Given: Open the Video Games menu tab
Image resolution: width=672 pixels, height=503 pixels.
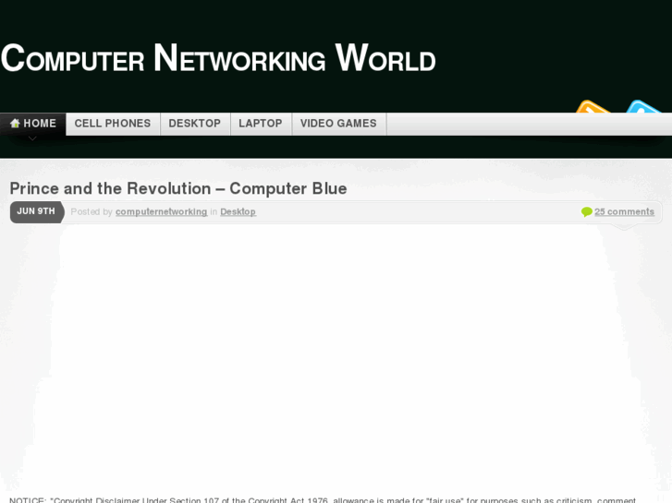Looking at the screenshot, I should (338, 124).
